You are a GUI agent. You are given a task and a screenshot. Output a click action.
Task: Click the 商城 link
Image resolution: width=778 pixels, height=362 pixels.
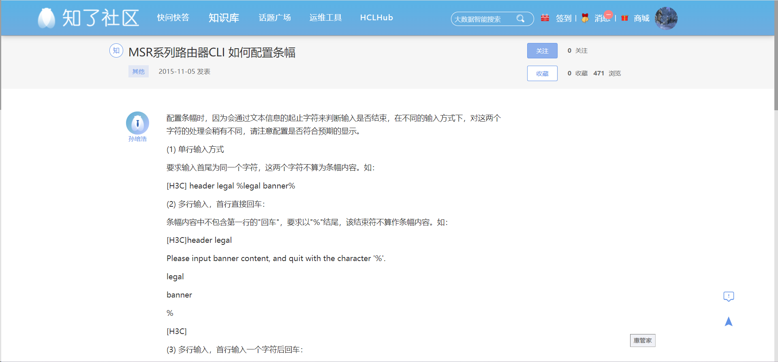click(x=642, y=18)
